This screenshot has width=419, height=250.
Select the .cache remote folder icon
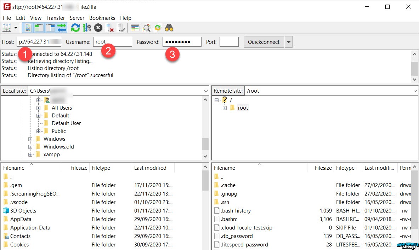click(x=217, y=185)
